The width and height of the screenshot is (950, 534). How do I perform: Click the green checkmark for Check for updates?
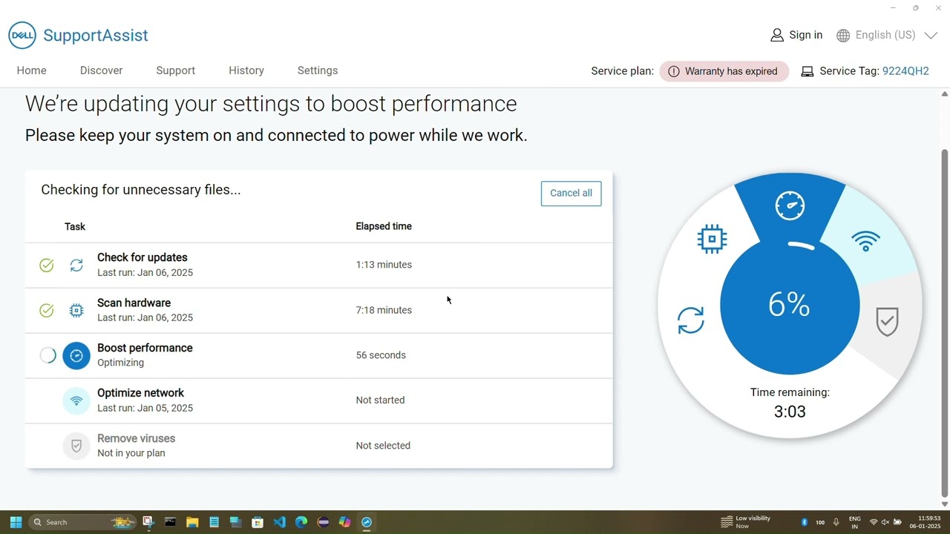(47, 265)
